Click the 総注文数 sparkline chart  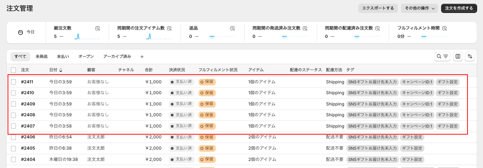pos(77,36)
